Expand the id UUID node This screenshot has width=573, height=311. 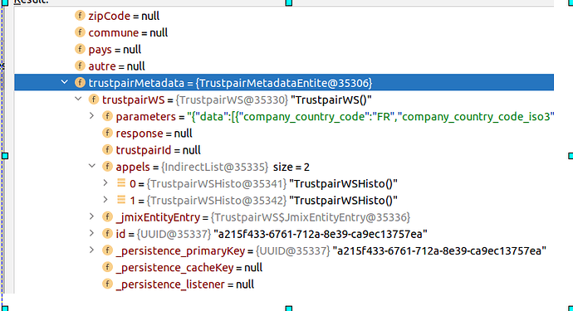coord(91,233)
